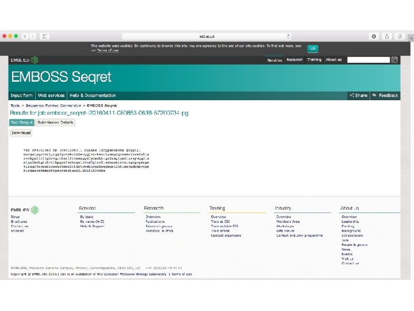Click the Safari back arrow
Image resolution: width=414 pixels, height=311 pixels.
click(x=25, y=36)
